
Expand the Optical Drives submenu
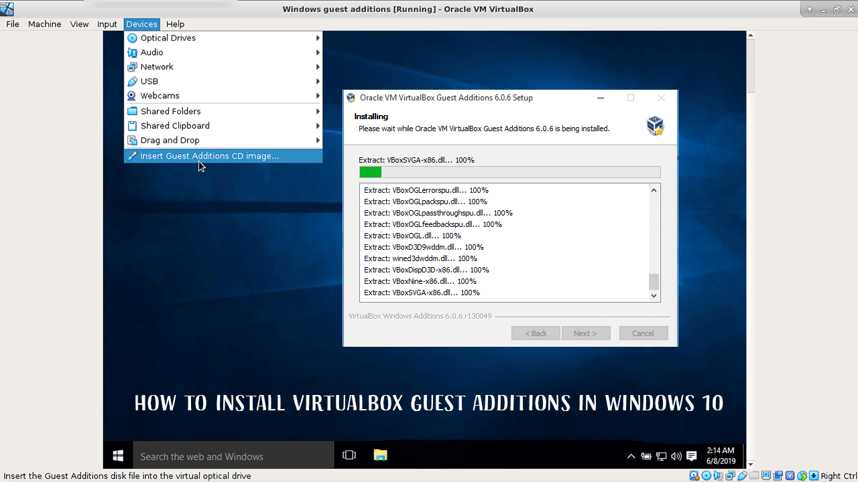pyautogui.click(x=223, y=38)
